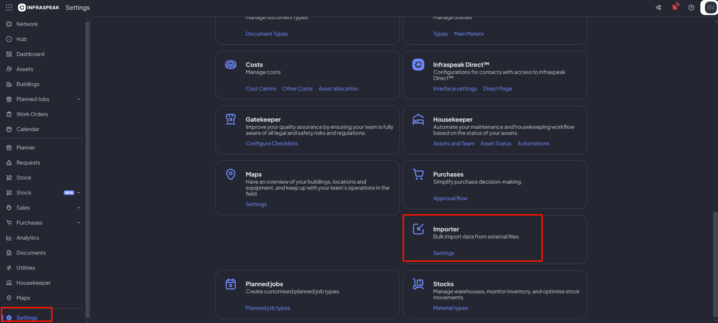
Task: Expand the Sales sidebar menu
Action: (79, 208)
